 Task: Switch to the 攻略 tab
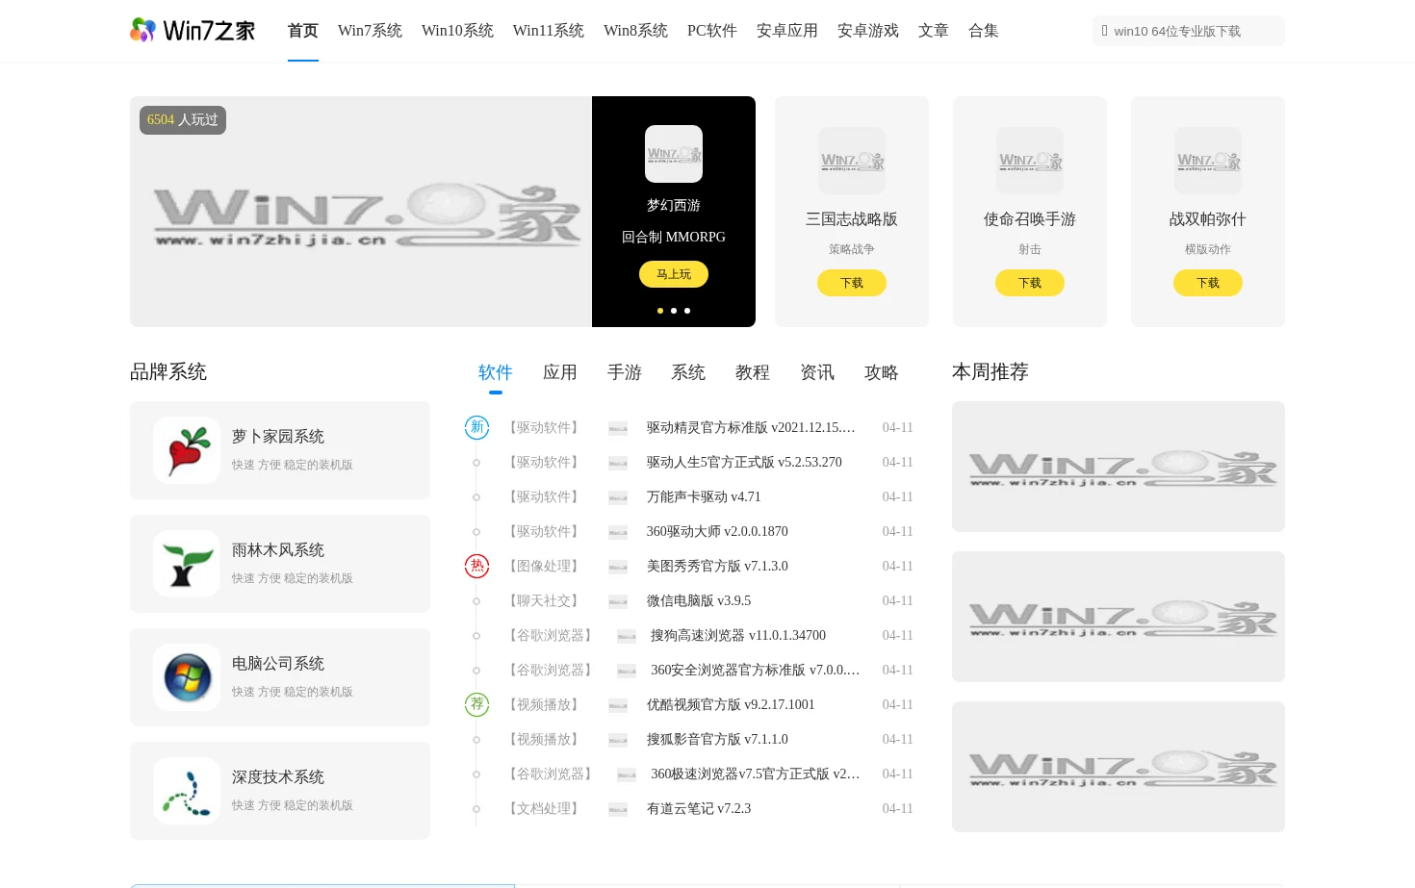click(882, 372)
